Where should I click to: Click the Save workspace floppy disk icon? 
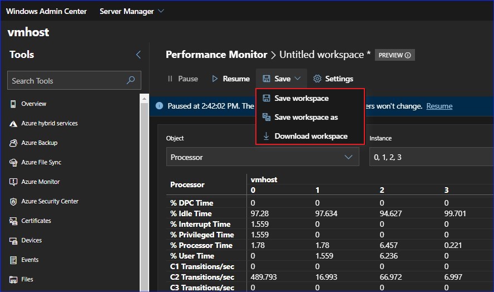click(x=266, y=98)
